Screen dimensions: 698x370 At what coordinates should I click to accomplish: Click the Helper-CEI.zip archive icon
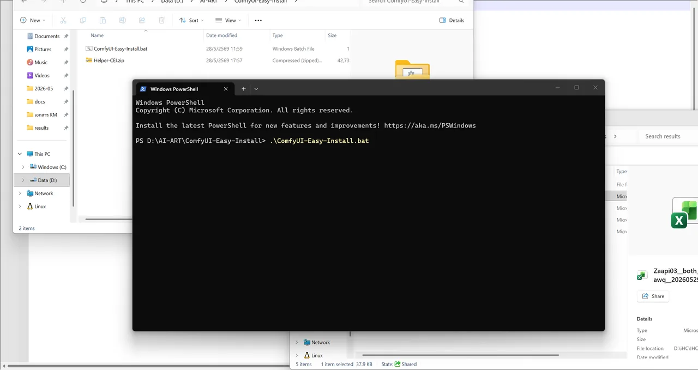[89, 60]
